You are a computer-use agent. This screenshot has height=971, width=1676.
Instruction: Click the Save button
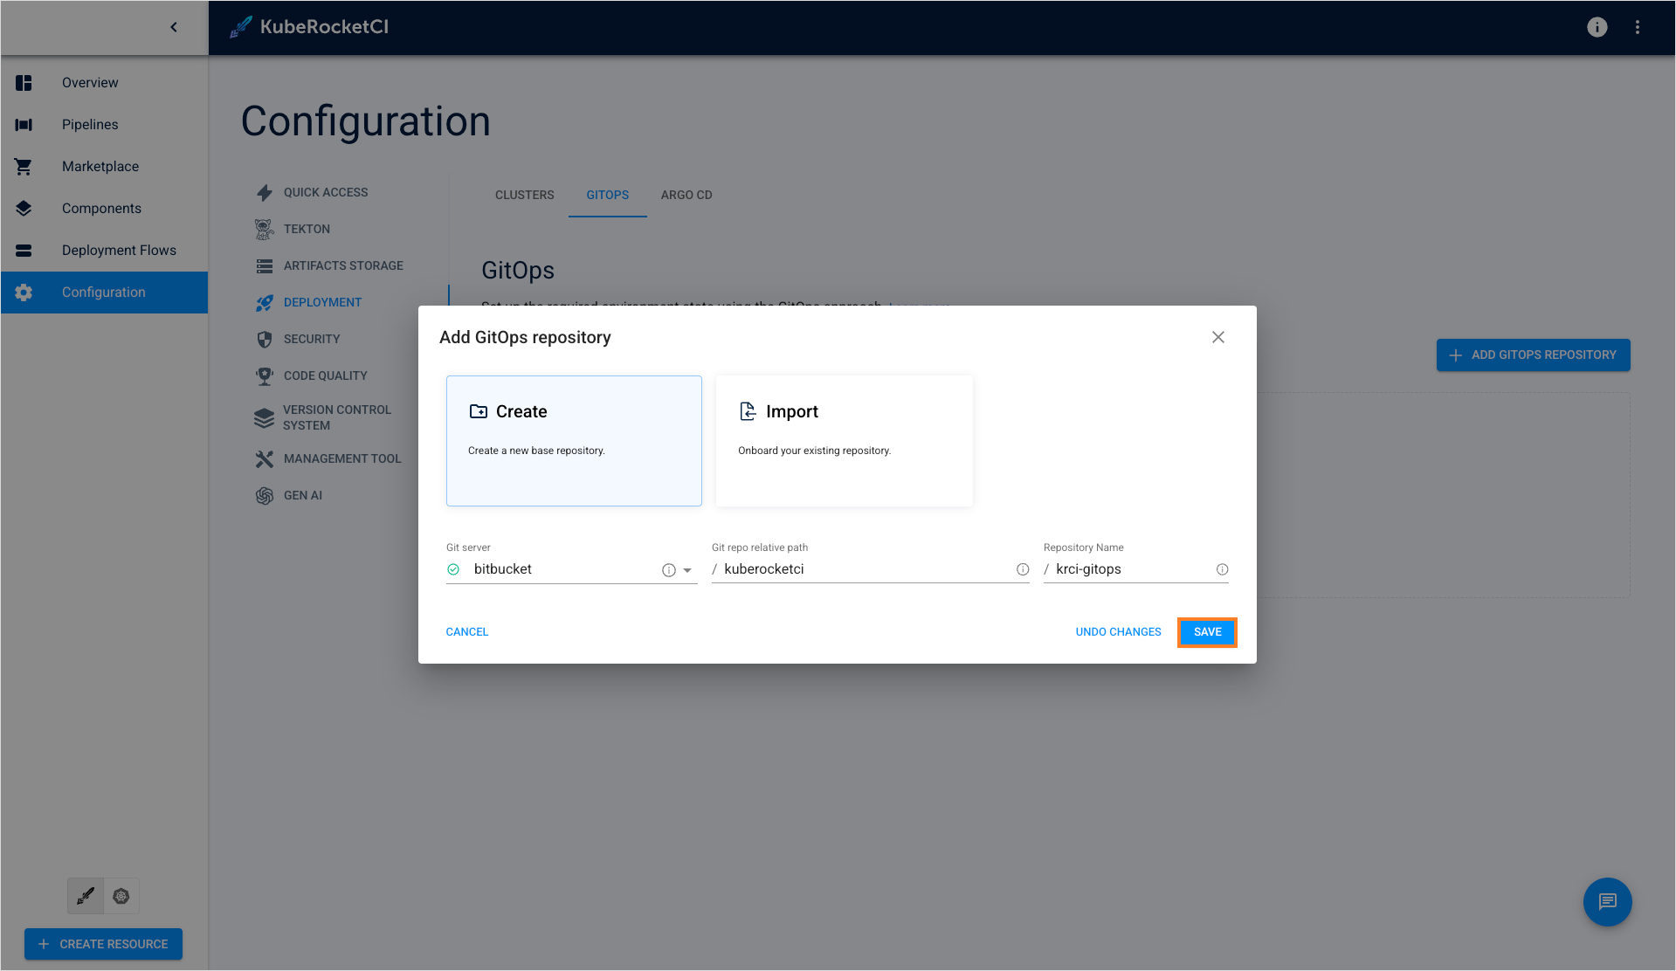[1207, 632]
